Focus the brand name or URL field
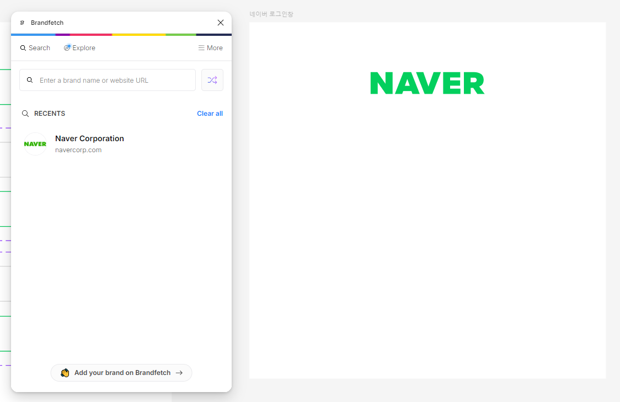The image size is (620, 402). 108,81
